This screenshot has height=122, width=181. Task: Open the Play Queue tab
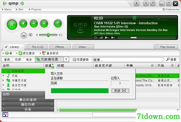(x=166, y=47)
